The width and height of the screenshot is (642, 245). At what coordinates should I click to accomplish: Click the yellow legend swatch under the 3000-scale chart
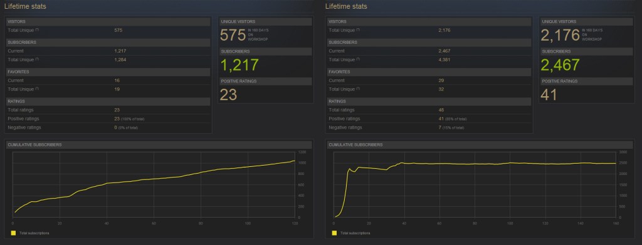pyautogui.click(x=335, y=233)
